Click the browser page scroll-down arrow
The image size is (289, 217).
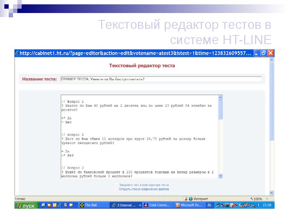coord(272,193)
